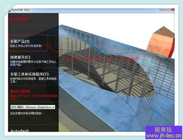
Task: Minimize the AutoCAD 2011 installer window
Action: pyautogui.click(x=163, y=9)
